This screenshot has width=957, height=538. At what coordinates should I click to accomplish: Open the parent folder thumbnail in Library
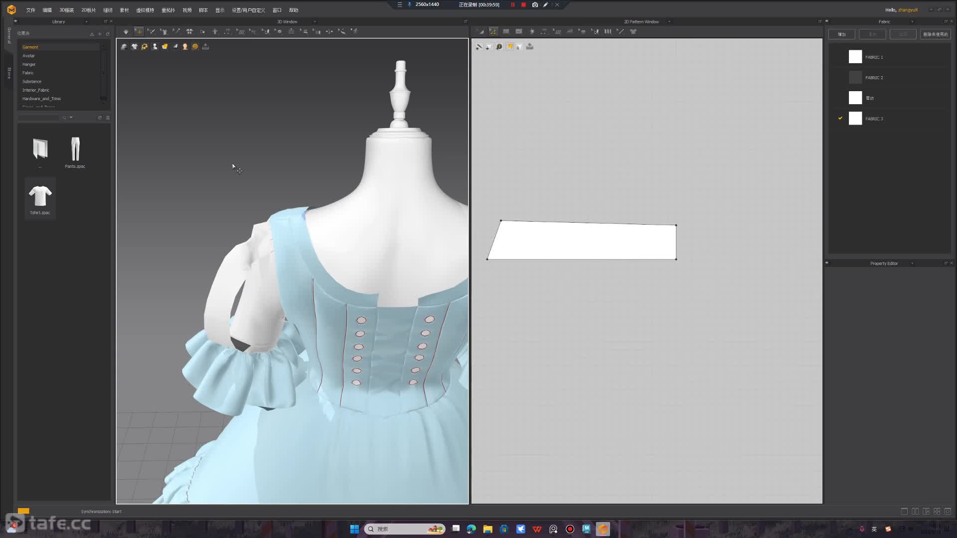tap(40, 152)
